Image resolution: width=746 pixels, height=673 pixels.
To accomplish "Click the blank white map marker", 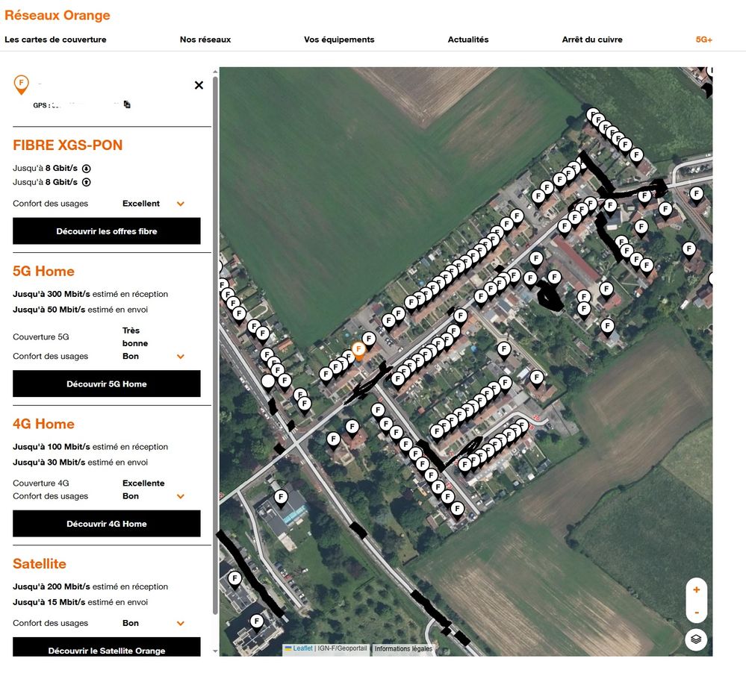I will click(x=267, y=382).
